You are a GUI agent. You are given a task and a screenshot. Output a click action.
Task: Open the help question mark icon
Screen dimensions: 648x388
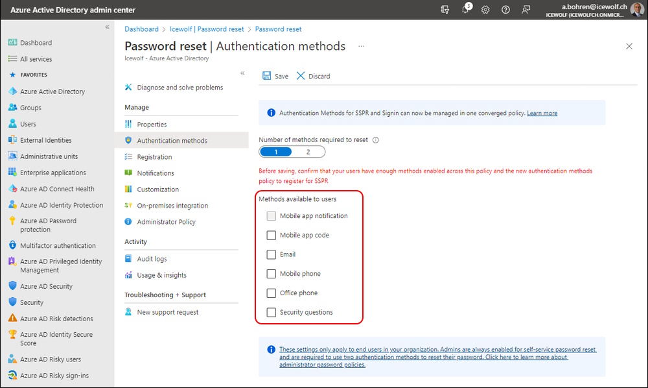pos(505,10)
